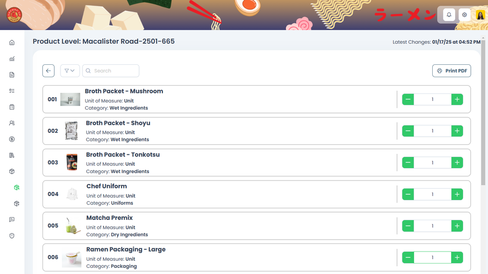Click the 'Category: Packaging' label

tap(112, 266)
